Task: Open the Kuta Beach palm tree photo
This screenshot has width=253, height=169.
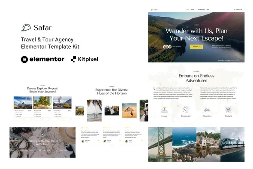Action: click(42, 103)
